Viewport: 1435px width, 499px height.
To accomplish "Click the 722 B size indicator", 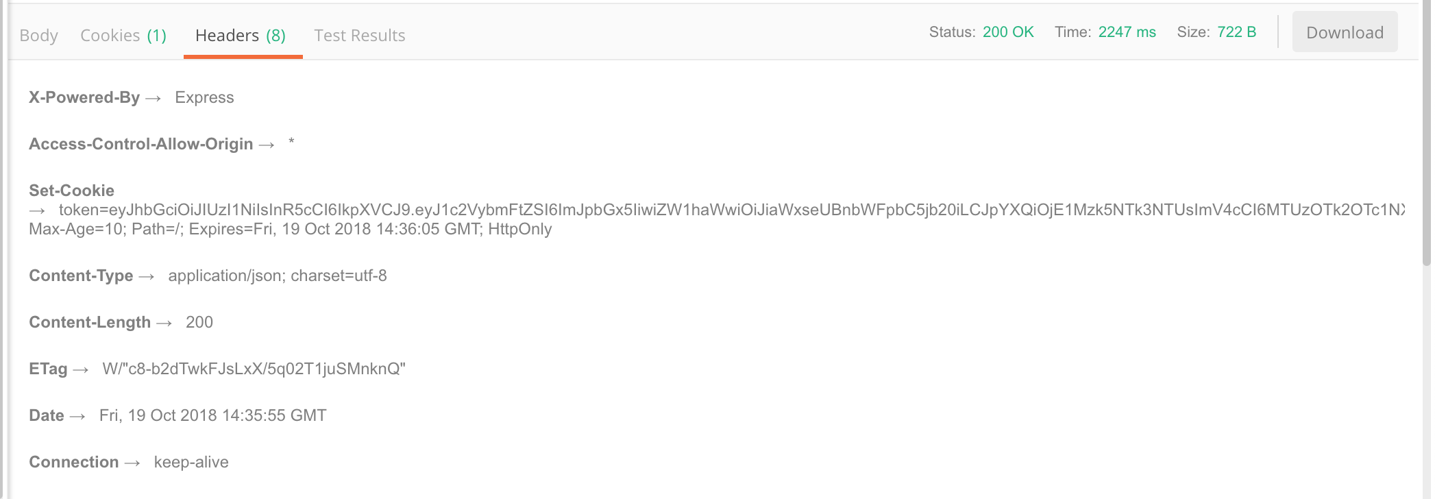I will 1236,32.
